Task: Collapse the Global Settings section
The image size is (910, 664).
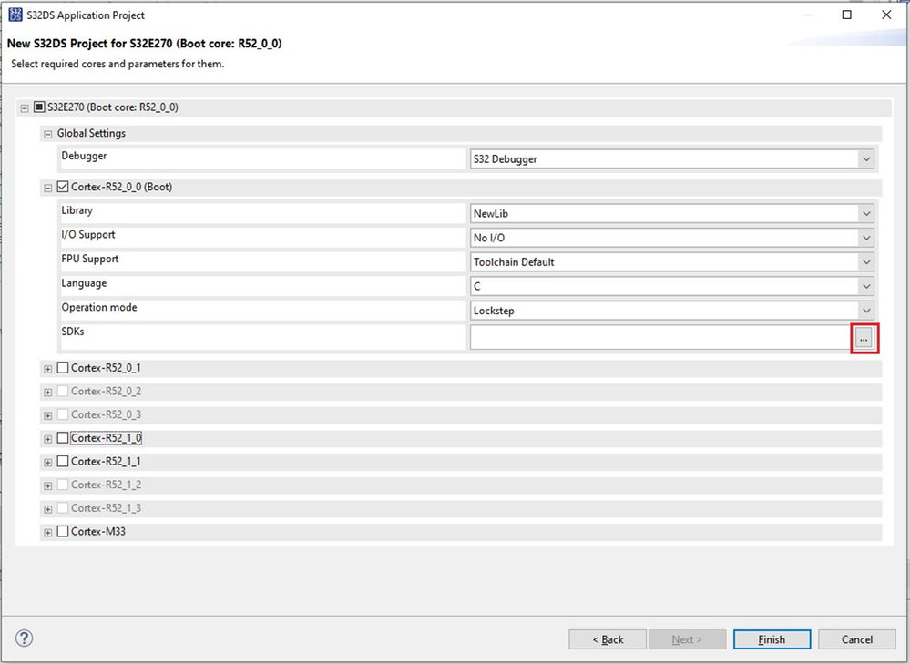Action: (x=48, y=134)
